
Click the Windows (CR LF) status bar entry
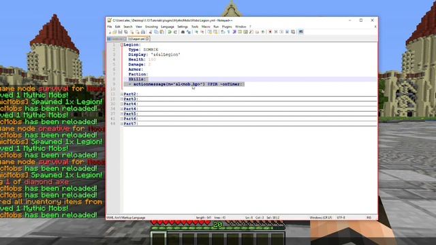[320, 218]
